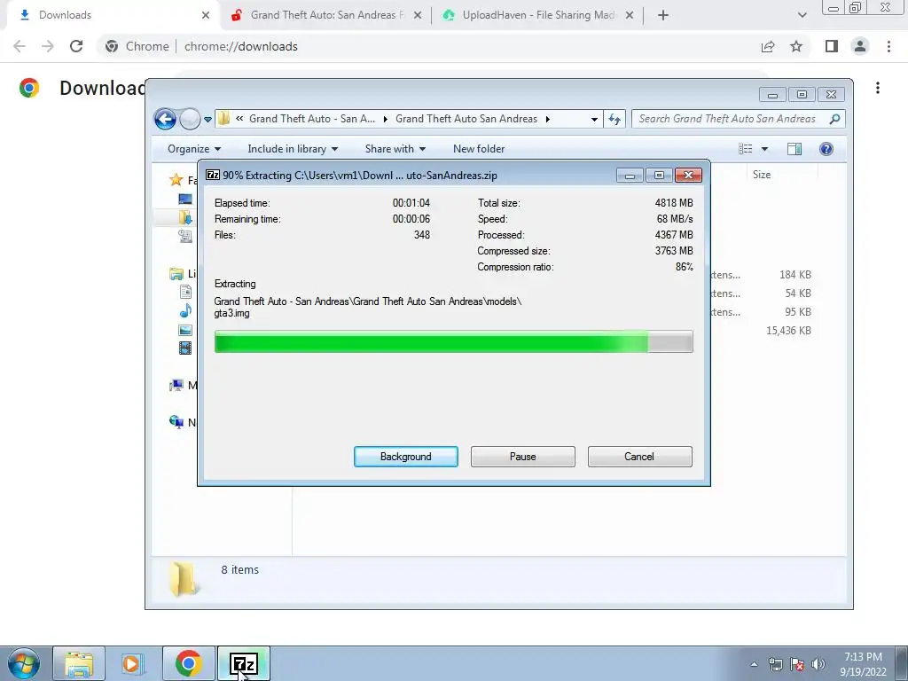Image resolution: width=908 pixels, height=681 pixels.
Task: Open Windows Explorer from taskbar
Action: coord(79,663)
